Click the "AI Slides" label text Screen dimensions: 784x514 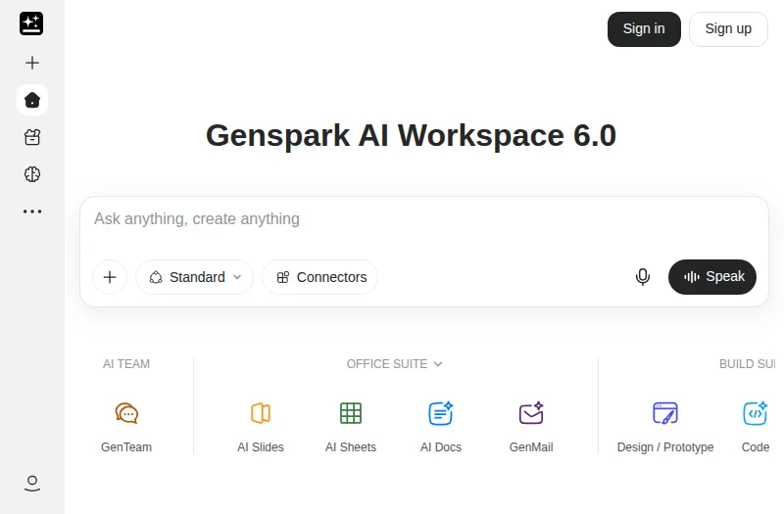point(261,447)
